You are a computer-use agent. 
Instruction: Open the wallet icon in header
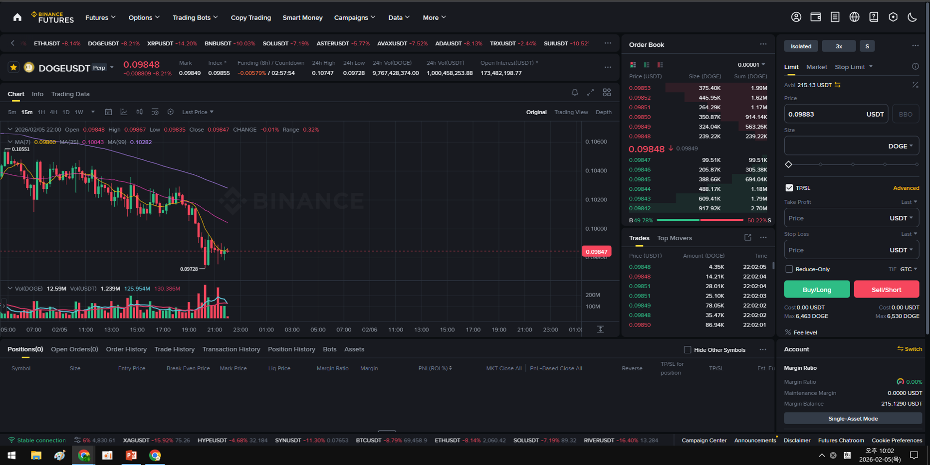[816, 17]
